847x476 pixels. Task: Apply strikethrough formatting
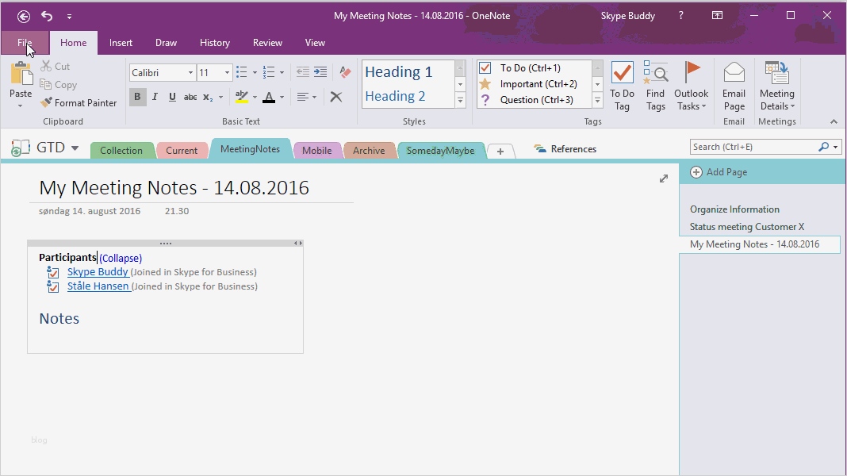tap(190, 96)
